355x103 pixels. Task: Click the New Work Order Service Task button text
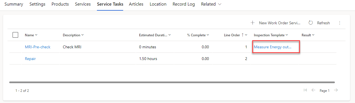(280, 23)
